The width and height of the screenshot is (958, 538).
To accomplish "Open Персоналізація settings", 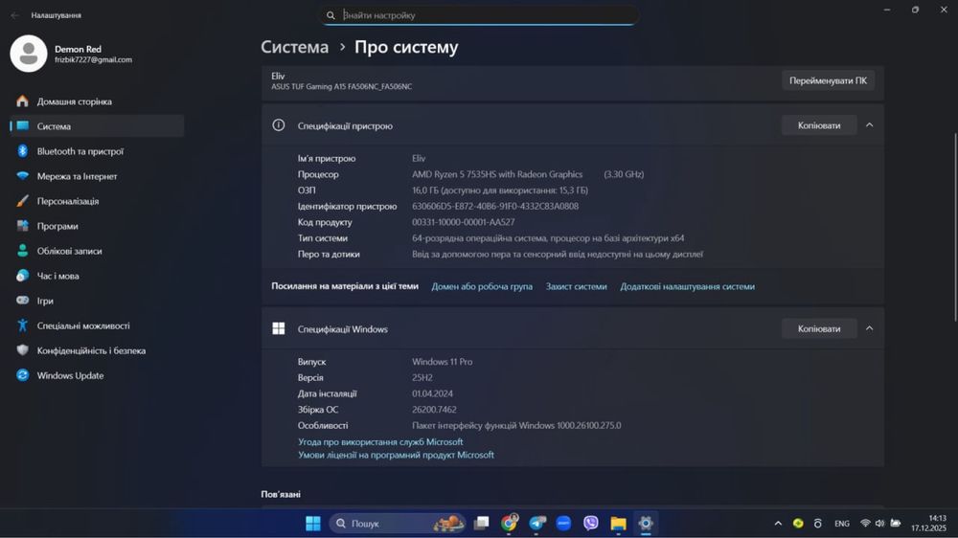I will coord(68,202).
